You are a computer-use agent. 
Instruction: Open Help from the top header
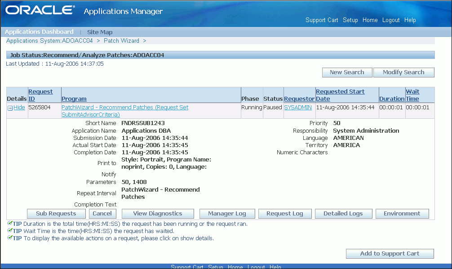[x=410, y=20]
